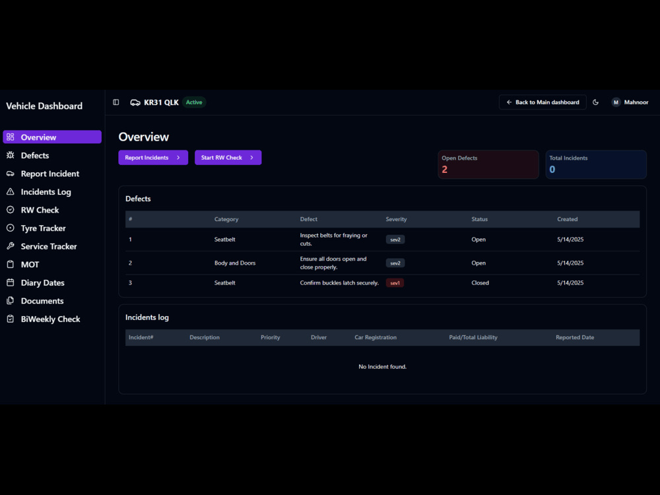Click the Overview grid icon in sidebar
This screenshot has height=495, width=660.
11,137
